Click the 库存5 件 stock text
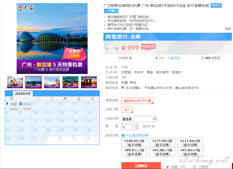Screen dimensions: 233x169 click(149, 126)
